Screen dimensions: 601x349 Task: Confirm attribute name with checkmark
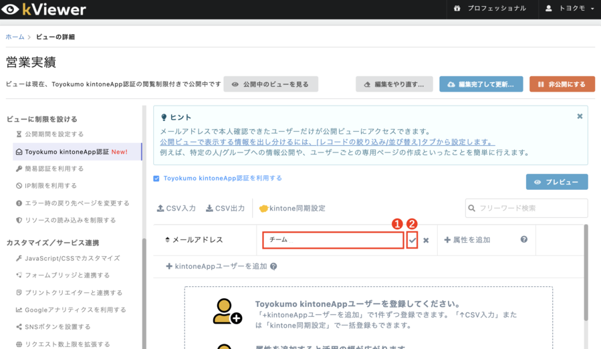(x=412, y=240)
